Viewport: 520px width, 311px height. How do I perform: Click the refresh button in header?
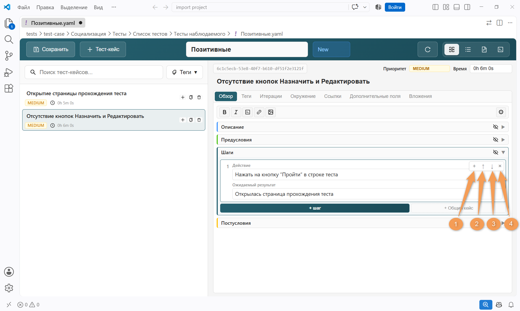(x=428, y=49)
